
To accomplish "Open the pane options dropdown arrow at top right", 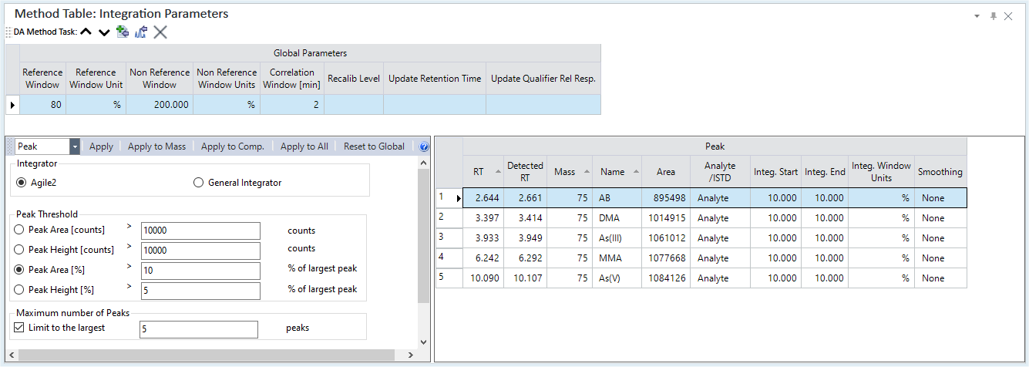I will click(x=977, y=15).
